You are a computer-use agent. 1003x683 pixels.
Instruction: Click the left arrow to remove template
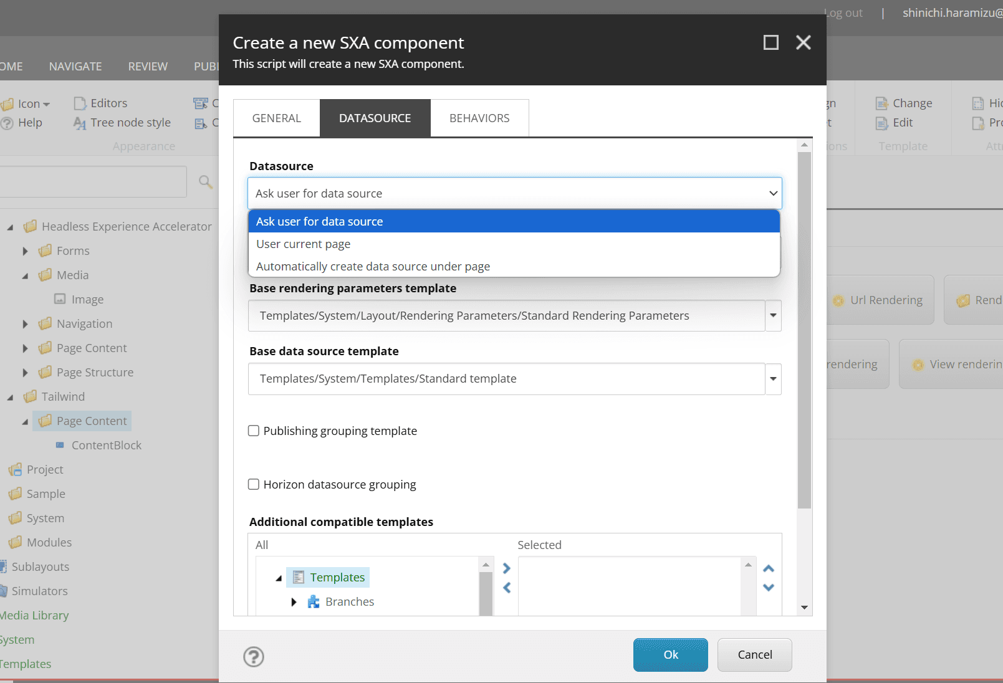(x=507, y=588)
